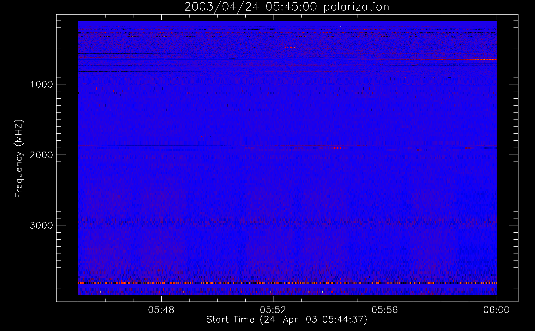Click the '1000' frequency tick label

41,84
